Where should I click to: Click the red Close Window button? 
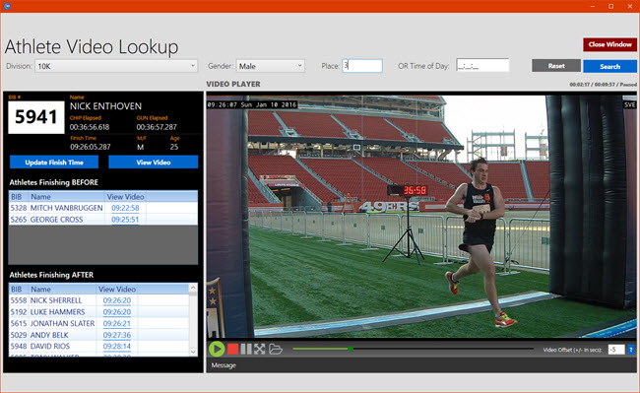[x=609, y=44]
